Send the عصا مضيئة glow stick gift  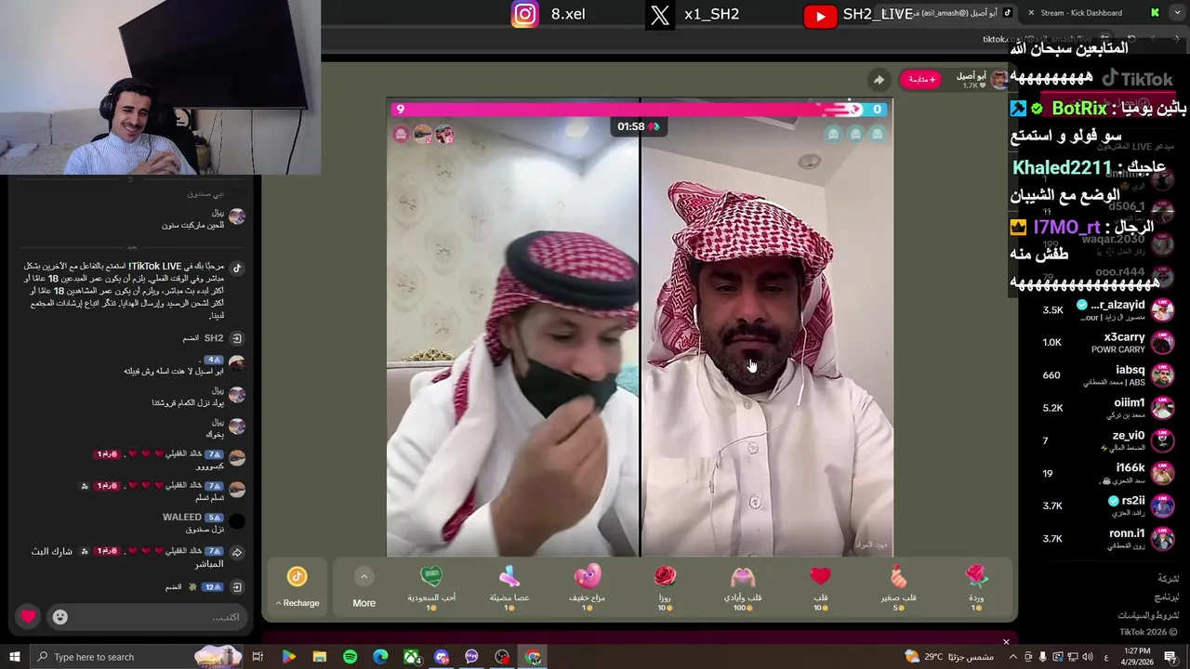click(x=509, y=586)
